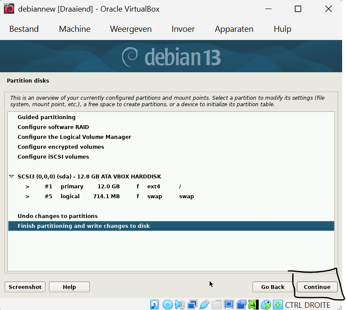This screenshot has height=310, width=346.
Task: Click the USB devices status icon
Action: 204,305
